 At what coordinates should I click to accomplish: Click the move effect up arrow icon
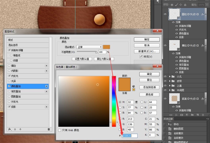click(x=15, y=129)
